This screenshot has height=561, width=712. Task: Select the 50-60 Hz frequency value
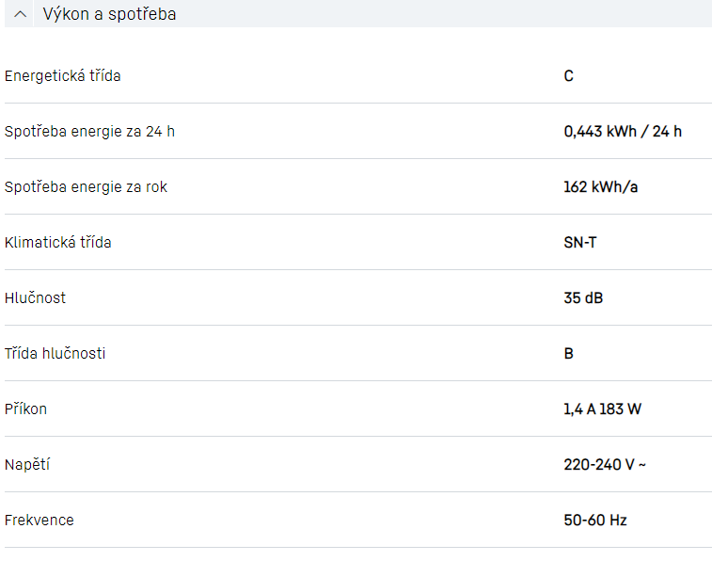point(594,520)
